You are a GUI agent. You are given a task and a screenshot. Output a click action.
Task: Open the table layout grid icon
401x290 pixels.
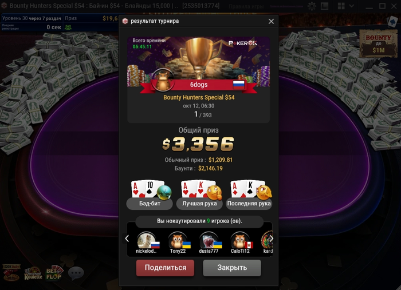[341, 6]
